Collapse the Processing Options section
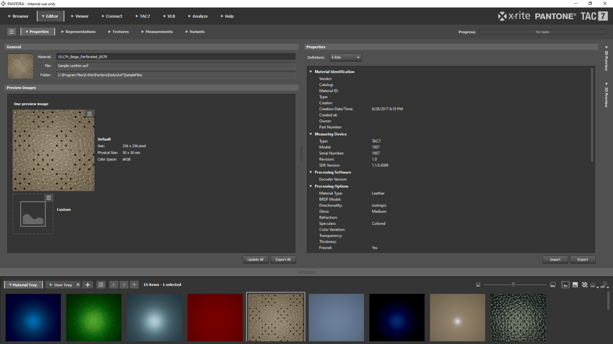Screen dimensions: 613x344 [x=311, y=187]
